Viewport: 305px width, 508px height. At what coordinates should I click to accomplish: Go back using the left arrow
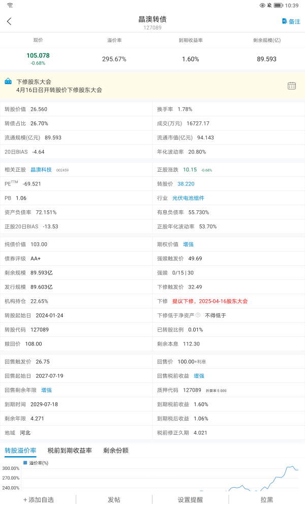[9, 21]
